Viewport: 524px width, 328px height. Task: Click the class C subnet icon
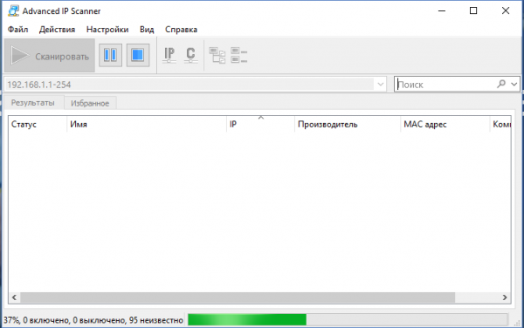point(190,55)
